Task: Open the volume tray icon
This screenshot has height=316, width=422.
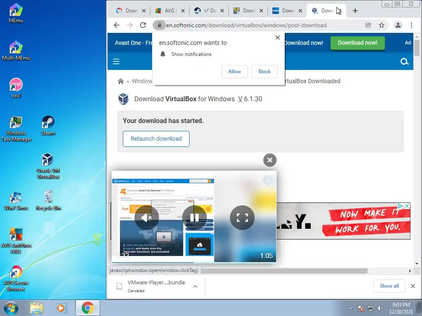Action: [380, 308]
